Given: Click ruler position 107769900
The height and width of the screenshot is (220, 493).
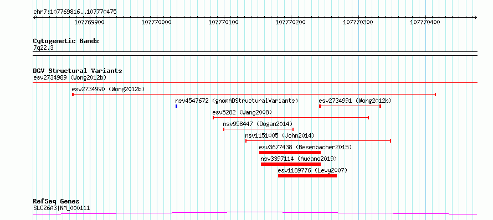Looking at the screenshot, I should tap(90, 22).
